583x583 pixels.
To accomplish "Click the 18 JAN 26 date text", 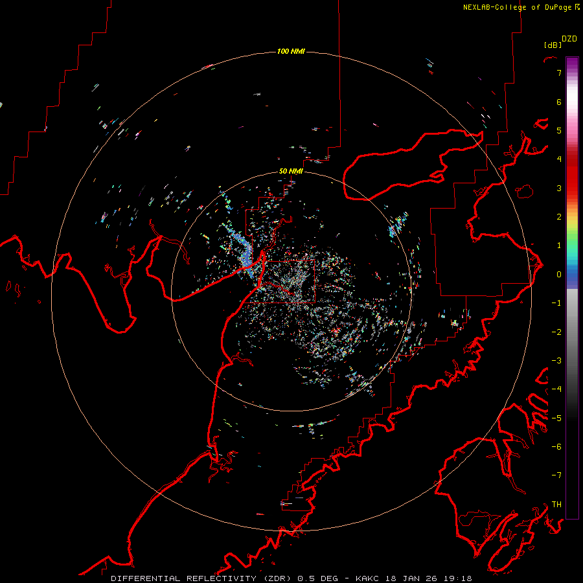I will [x=410, y=578].
